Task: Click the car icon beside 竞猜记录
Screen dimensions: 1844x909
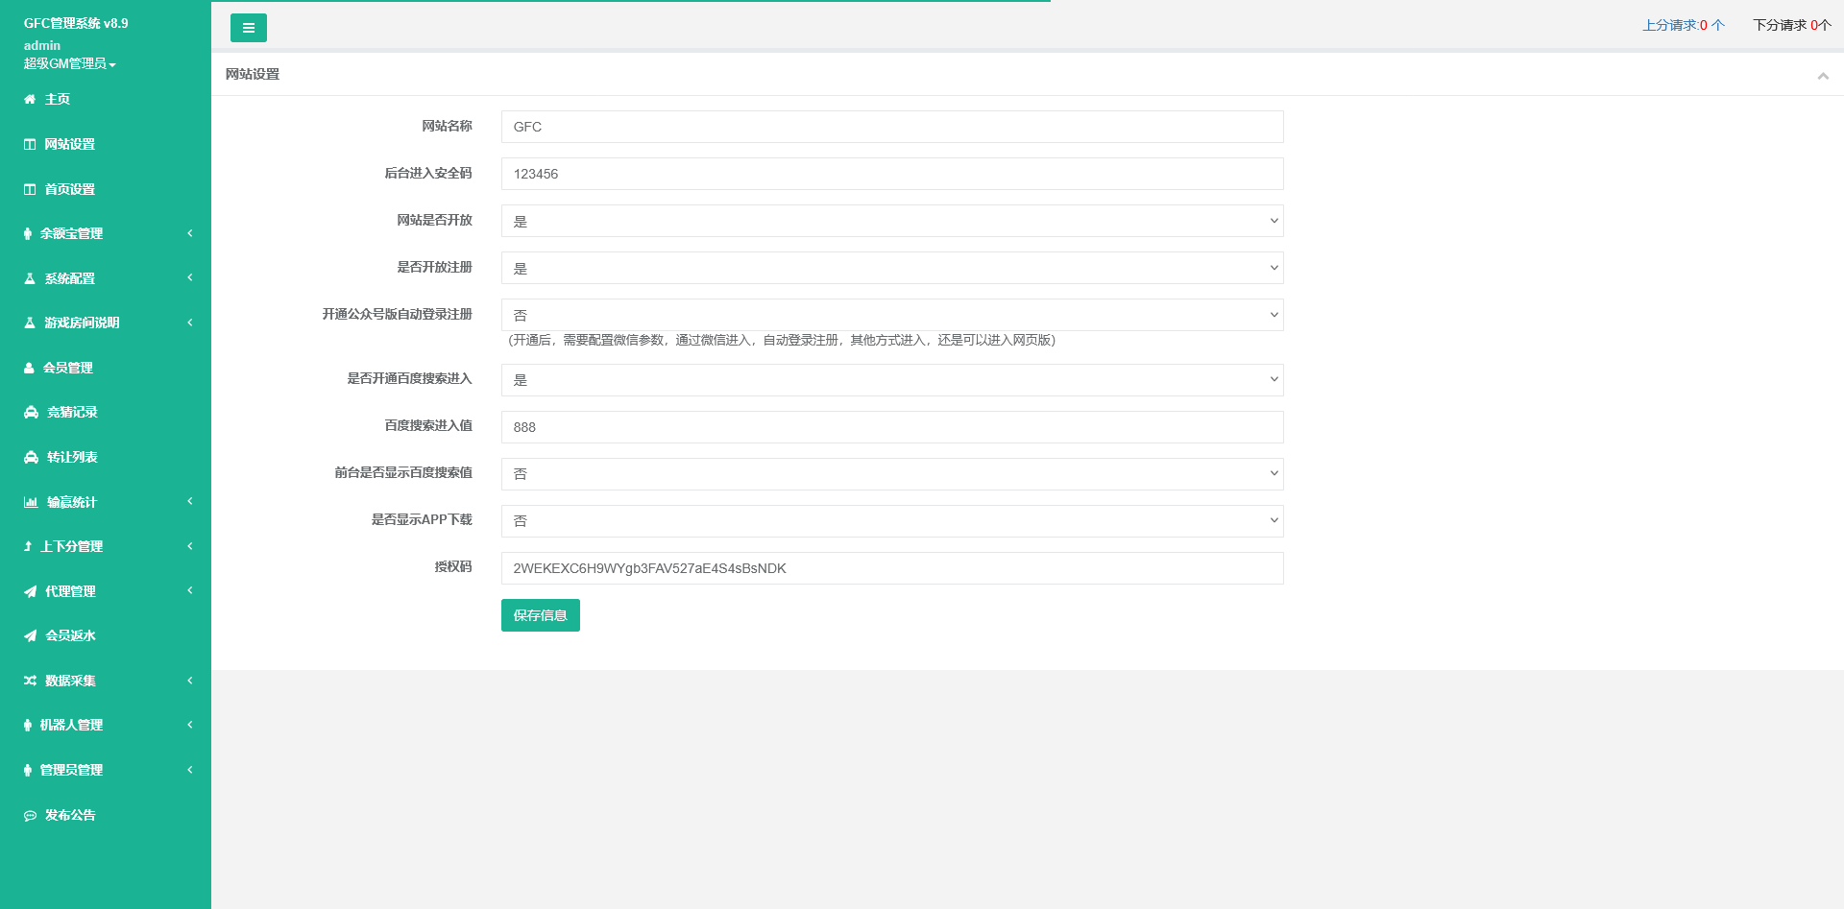Action: (x=31, y=413)
